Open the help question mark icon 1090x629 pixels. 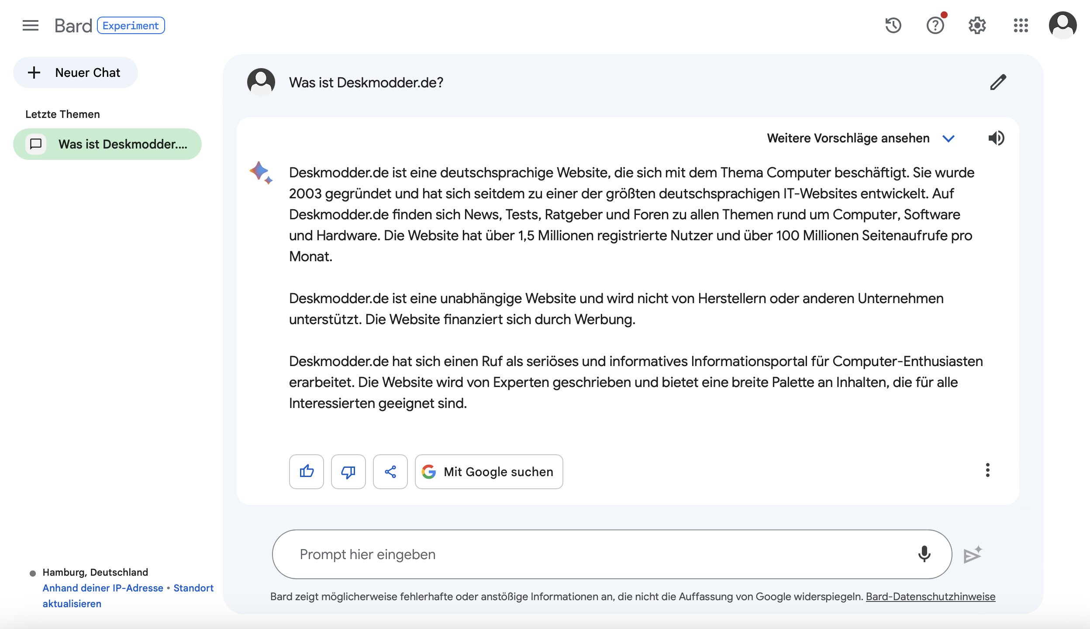(x=935, y=25)
